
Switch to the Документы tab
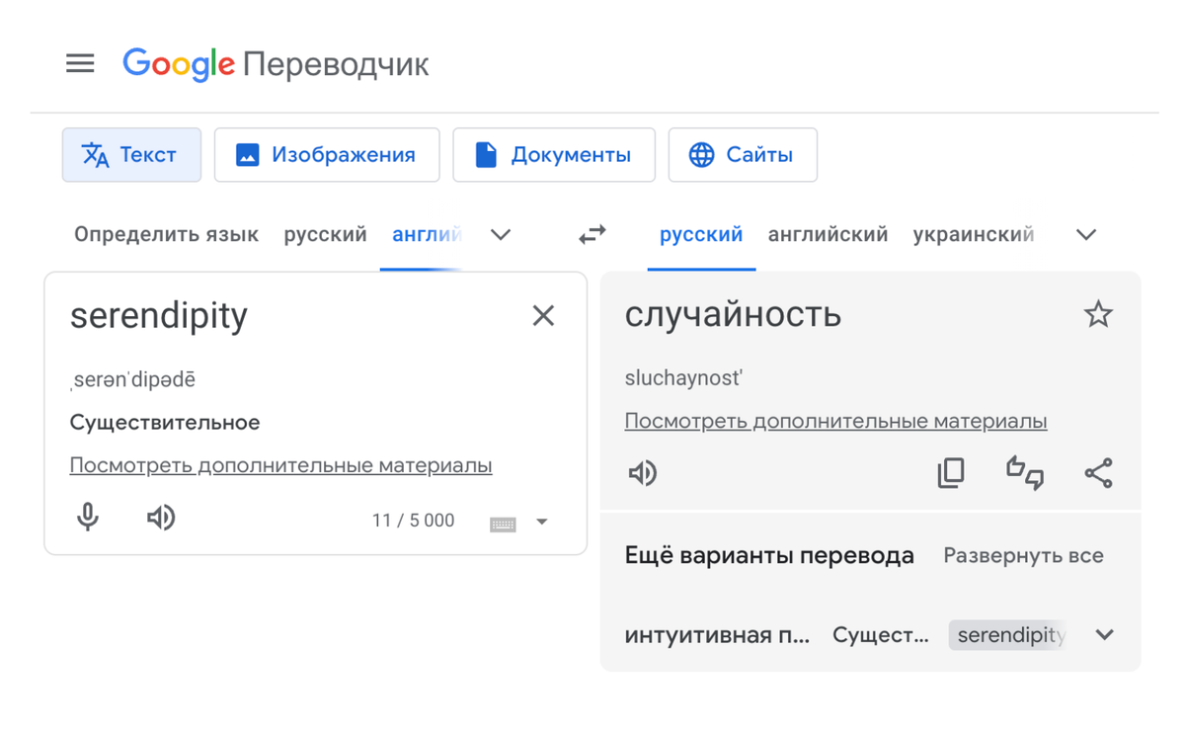[x=554, y=155]
